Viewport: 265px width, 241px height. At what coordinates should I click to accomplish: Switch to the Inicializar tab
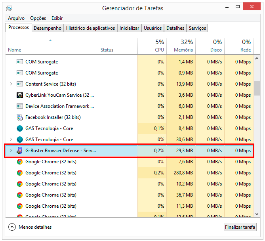point(129,28)
